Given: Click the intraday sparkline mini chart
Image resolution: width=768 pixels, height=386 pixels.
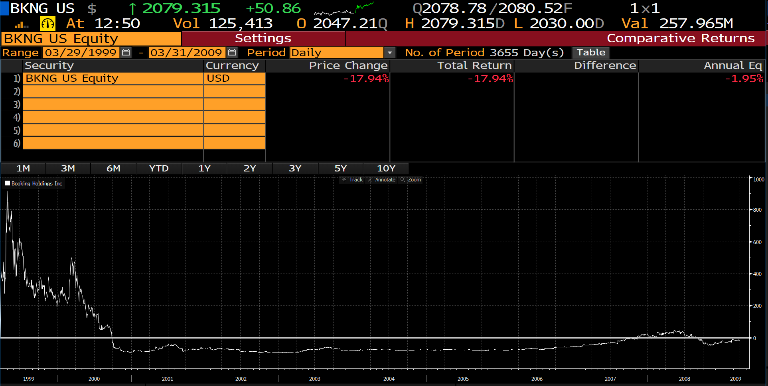Looking at the screenshot, I should (x=344, y=9).
